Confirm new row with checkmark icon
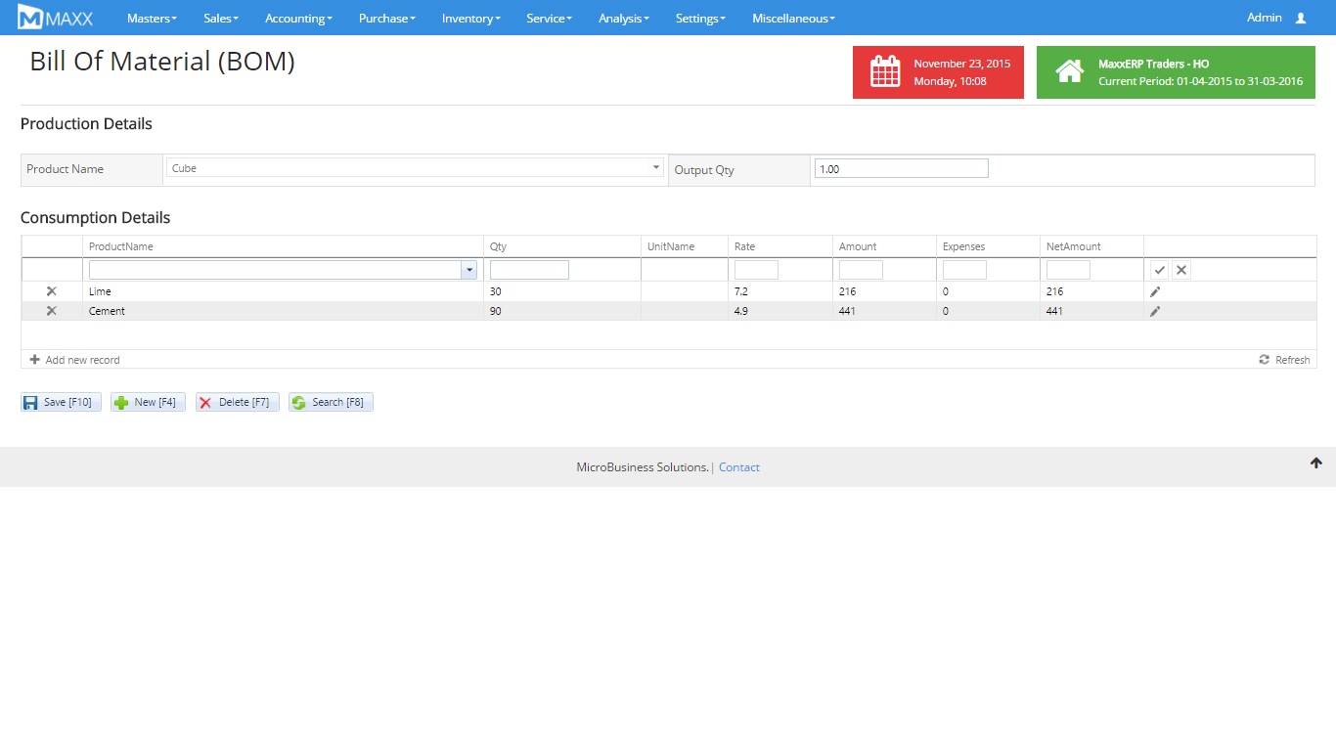Viewport: 1336px width, 751px height. [1160, 270]
